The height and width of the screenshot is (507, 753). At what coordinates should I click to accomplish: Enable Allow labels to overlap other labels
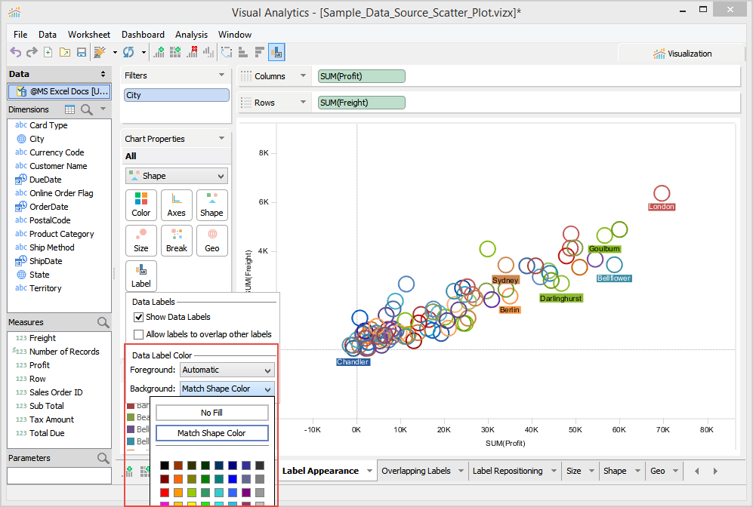[139, 334]
